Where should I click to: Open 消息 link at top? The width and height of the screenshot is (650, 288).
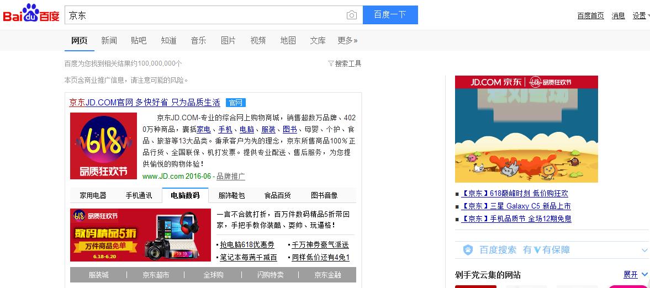(x=618, y=16)
